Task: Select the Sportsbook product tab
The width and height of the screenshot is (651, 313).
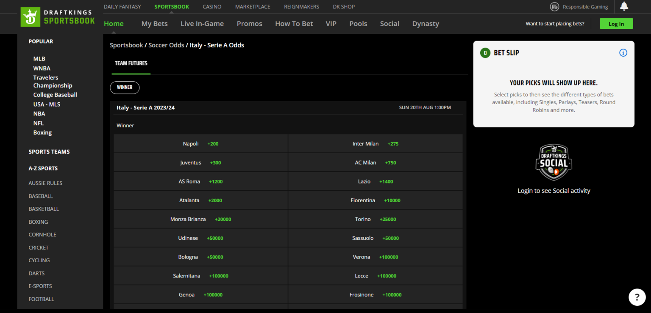Action: pyautogui.click(x=172, y=7)
